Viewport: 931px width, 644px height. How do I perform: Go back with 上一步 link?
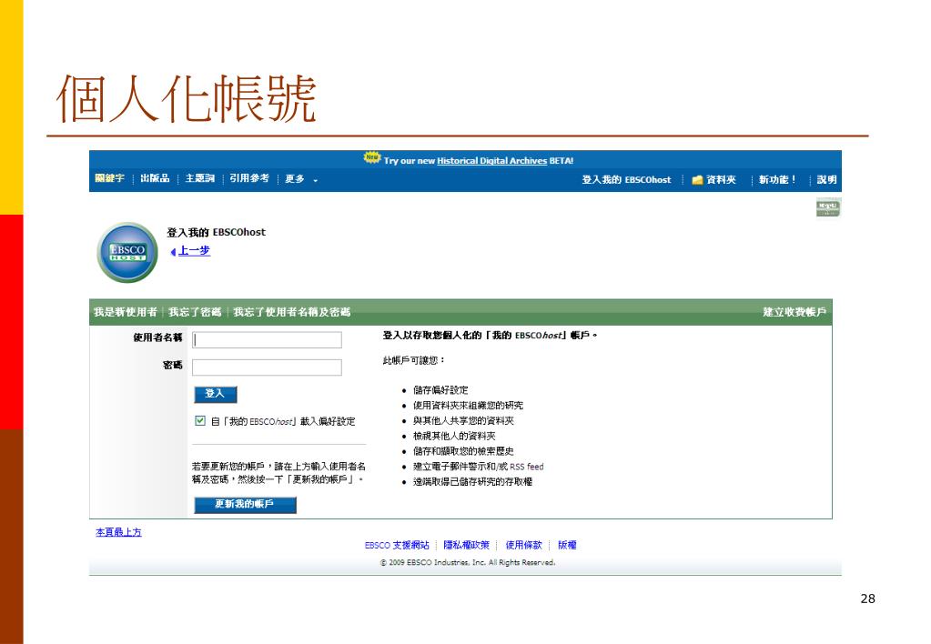tap(194, 250)
